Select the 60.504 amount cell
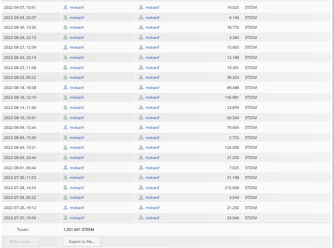This screenshot has width=334, height=248. coord(233,118)
